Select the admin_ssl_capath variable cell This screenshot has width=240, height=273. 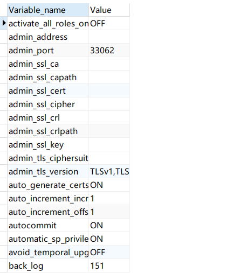[48, 77]
